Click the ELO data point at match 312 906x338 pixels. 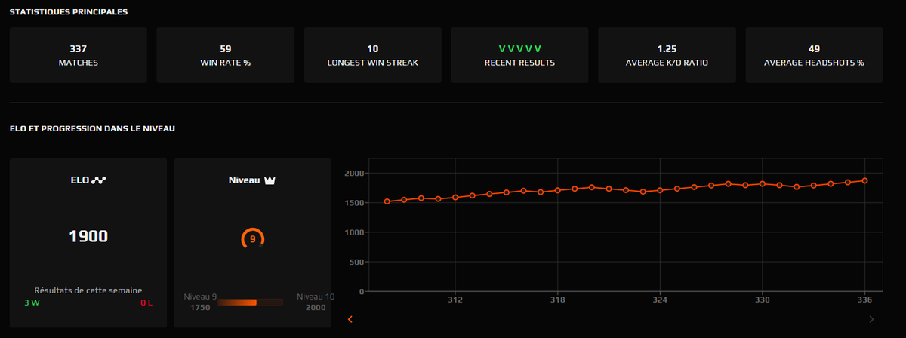pyautogui.click(x=455, y=198)
